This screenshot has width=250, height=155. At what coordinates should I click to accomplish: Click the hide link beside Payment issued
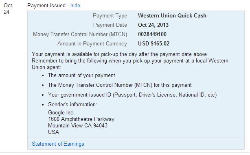click(x=75, y=6)
